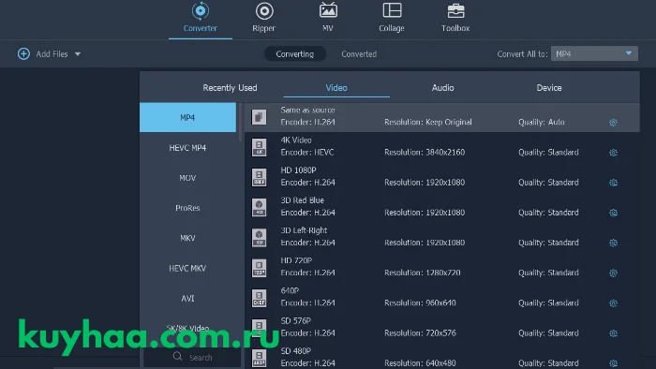Click the format list scrollbar

pos(240,122)
